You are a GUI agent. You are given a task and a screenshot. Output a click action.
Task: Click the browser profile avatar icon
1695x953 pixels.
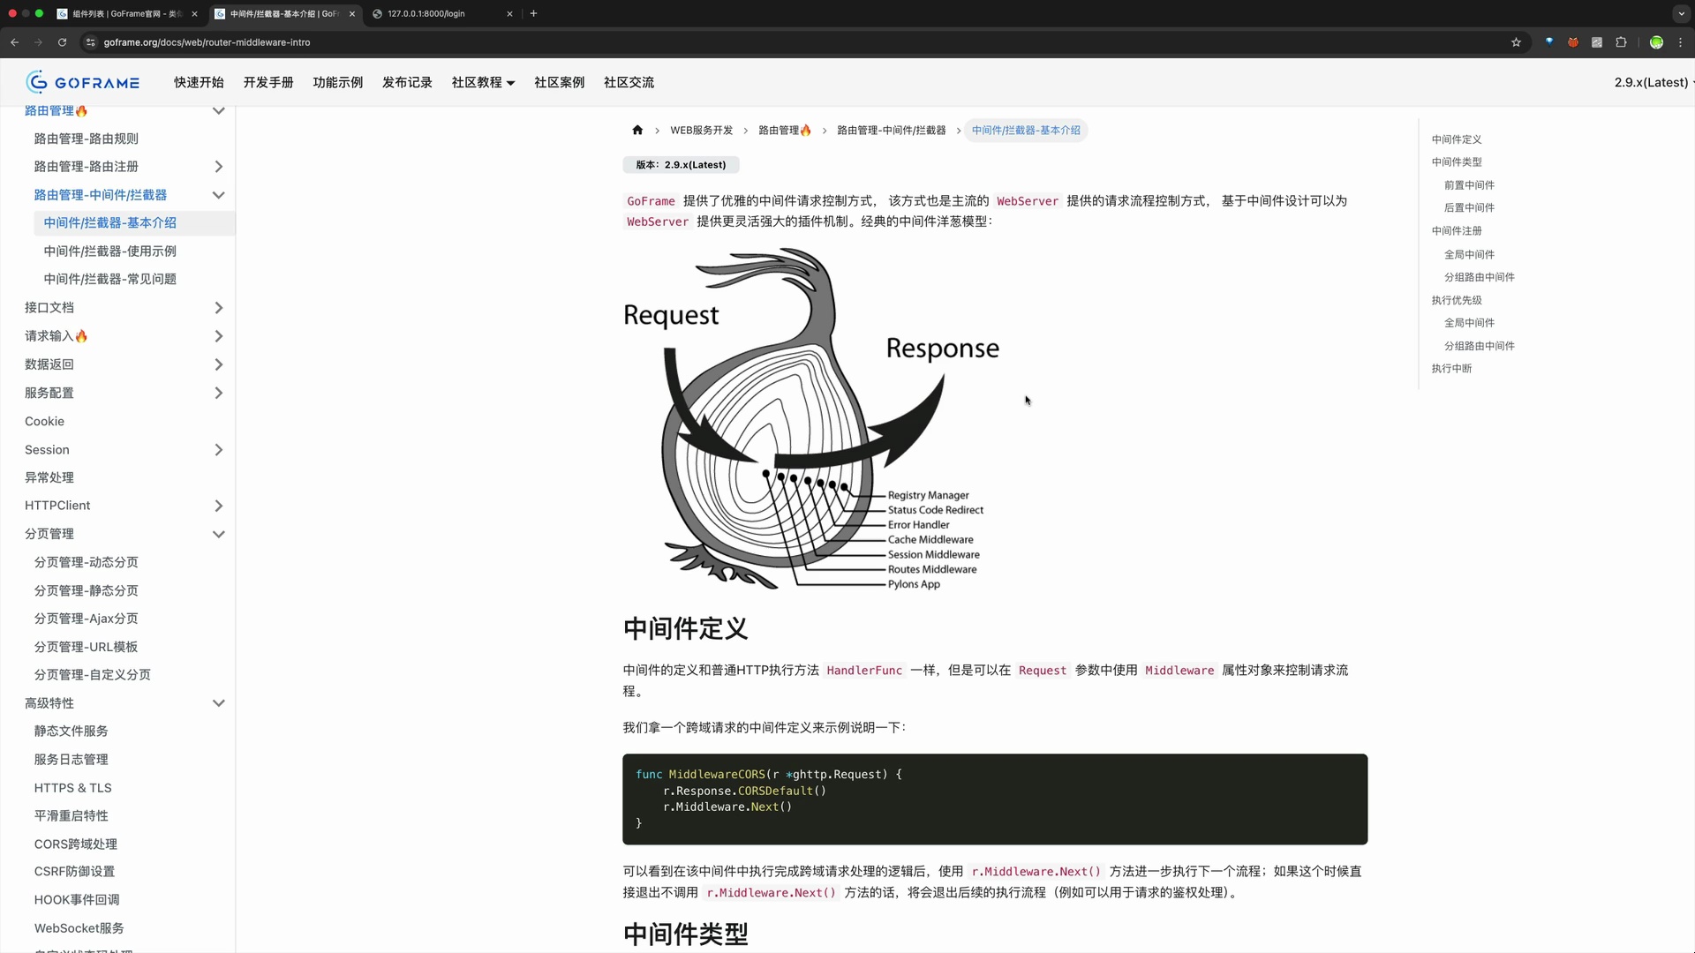point(1656,42)
